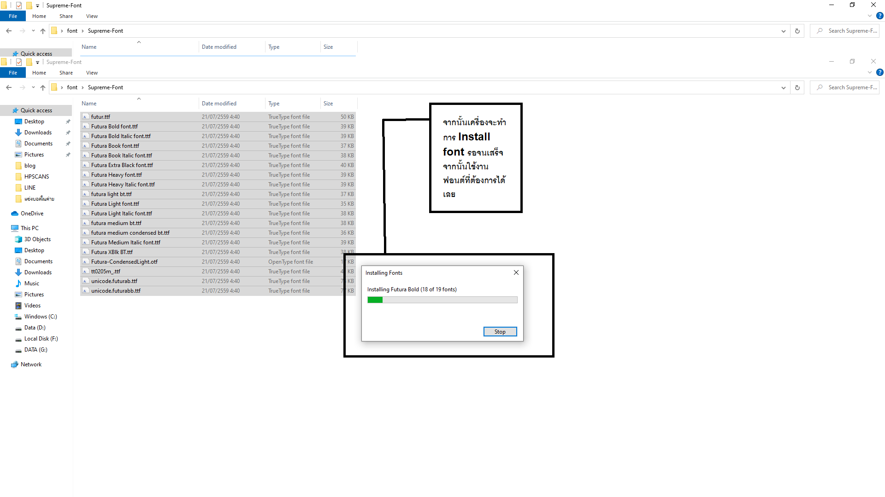Open the HPSCANS folder in navigation pane
The width and height of the screenshot is (885, 497).
(36, 177)
